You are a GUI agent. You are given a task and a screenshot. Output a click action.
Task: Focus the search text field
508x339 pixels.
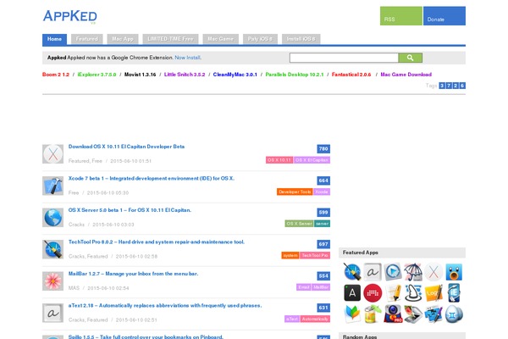[x=344, y=58]
